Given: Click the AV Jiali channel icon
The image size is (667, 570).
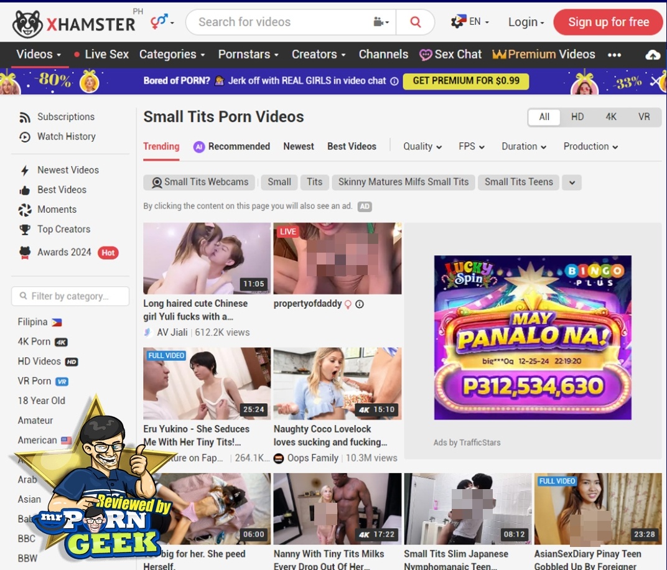Looking at the screenshot, I should pos(148,332).
